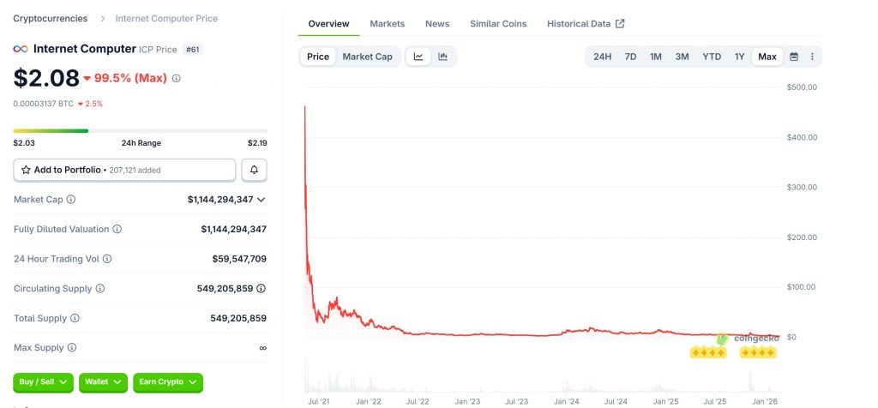878x408 pixels.
Task: Expand the Market Cap value chevron
Action: pyautogui.click(x=261, y=200)
